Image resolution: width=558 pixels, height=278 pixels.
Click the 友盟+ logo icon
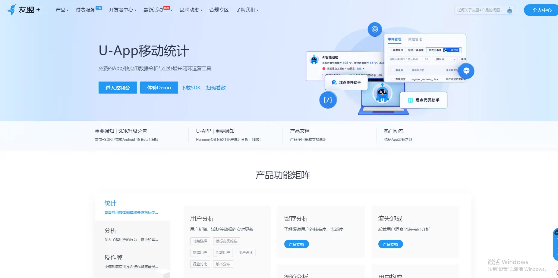(x=11, y=10)
